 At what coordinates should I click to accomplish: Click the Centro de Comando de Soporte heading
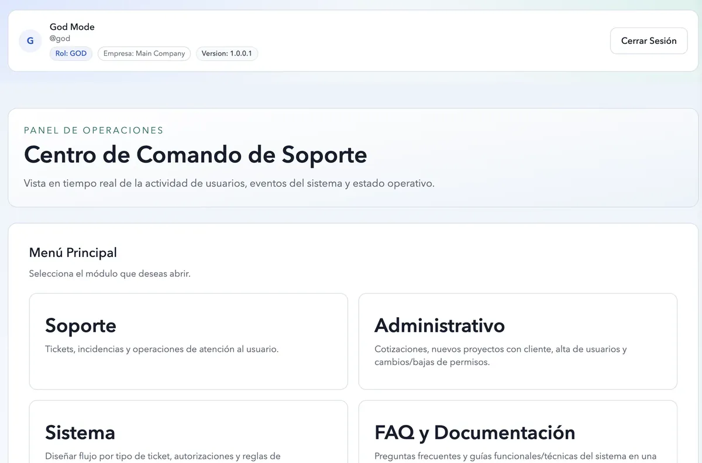tap(195, 155)
